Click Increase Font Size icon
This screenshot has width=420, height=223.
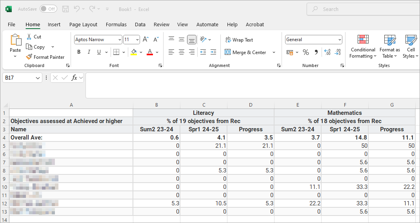pyautogui.click(x=145, y=40)
